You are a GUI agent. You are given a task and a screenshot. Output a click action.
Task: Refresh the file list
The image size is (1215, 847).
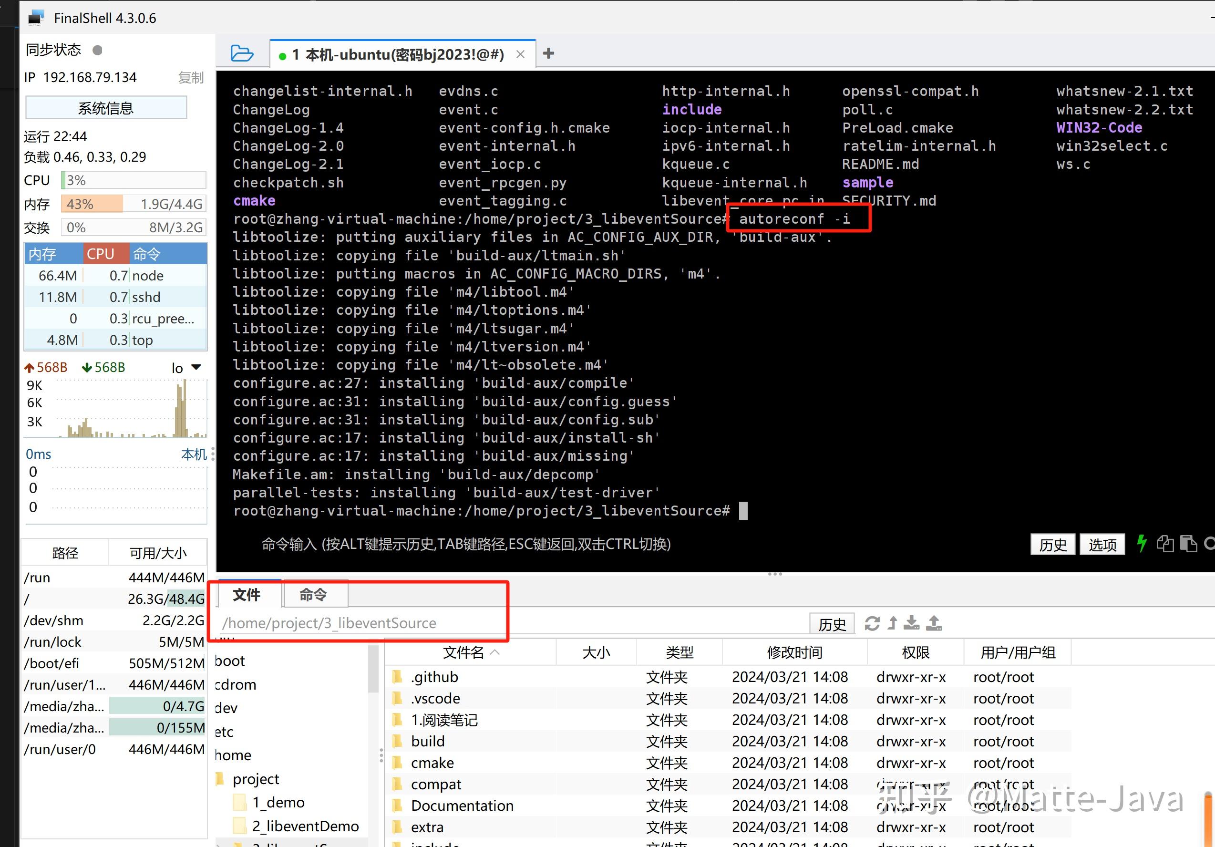(x=872, y=623)
